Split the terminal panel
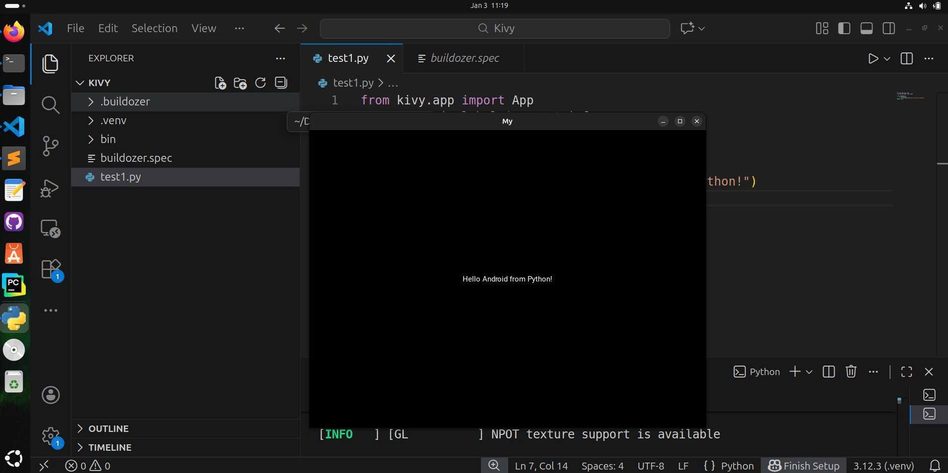 pos(829,372)
